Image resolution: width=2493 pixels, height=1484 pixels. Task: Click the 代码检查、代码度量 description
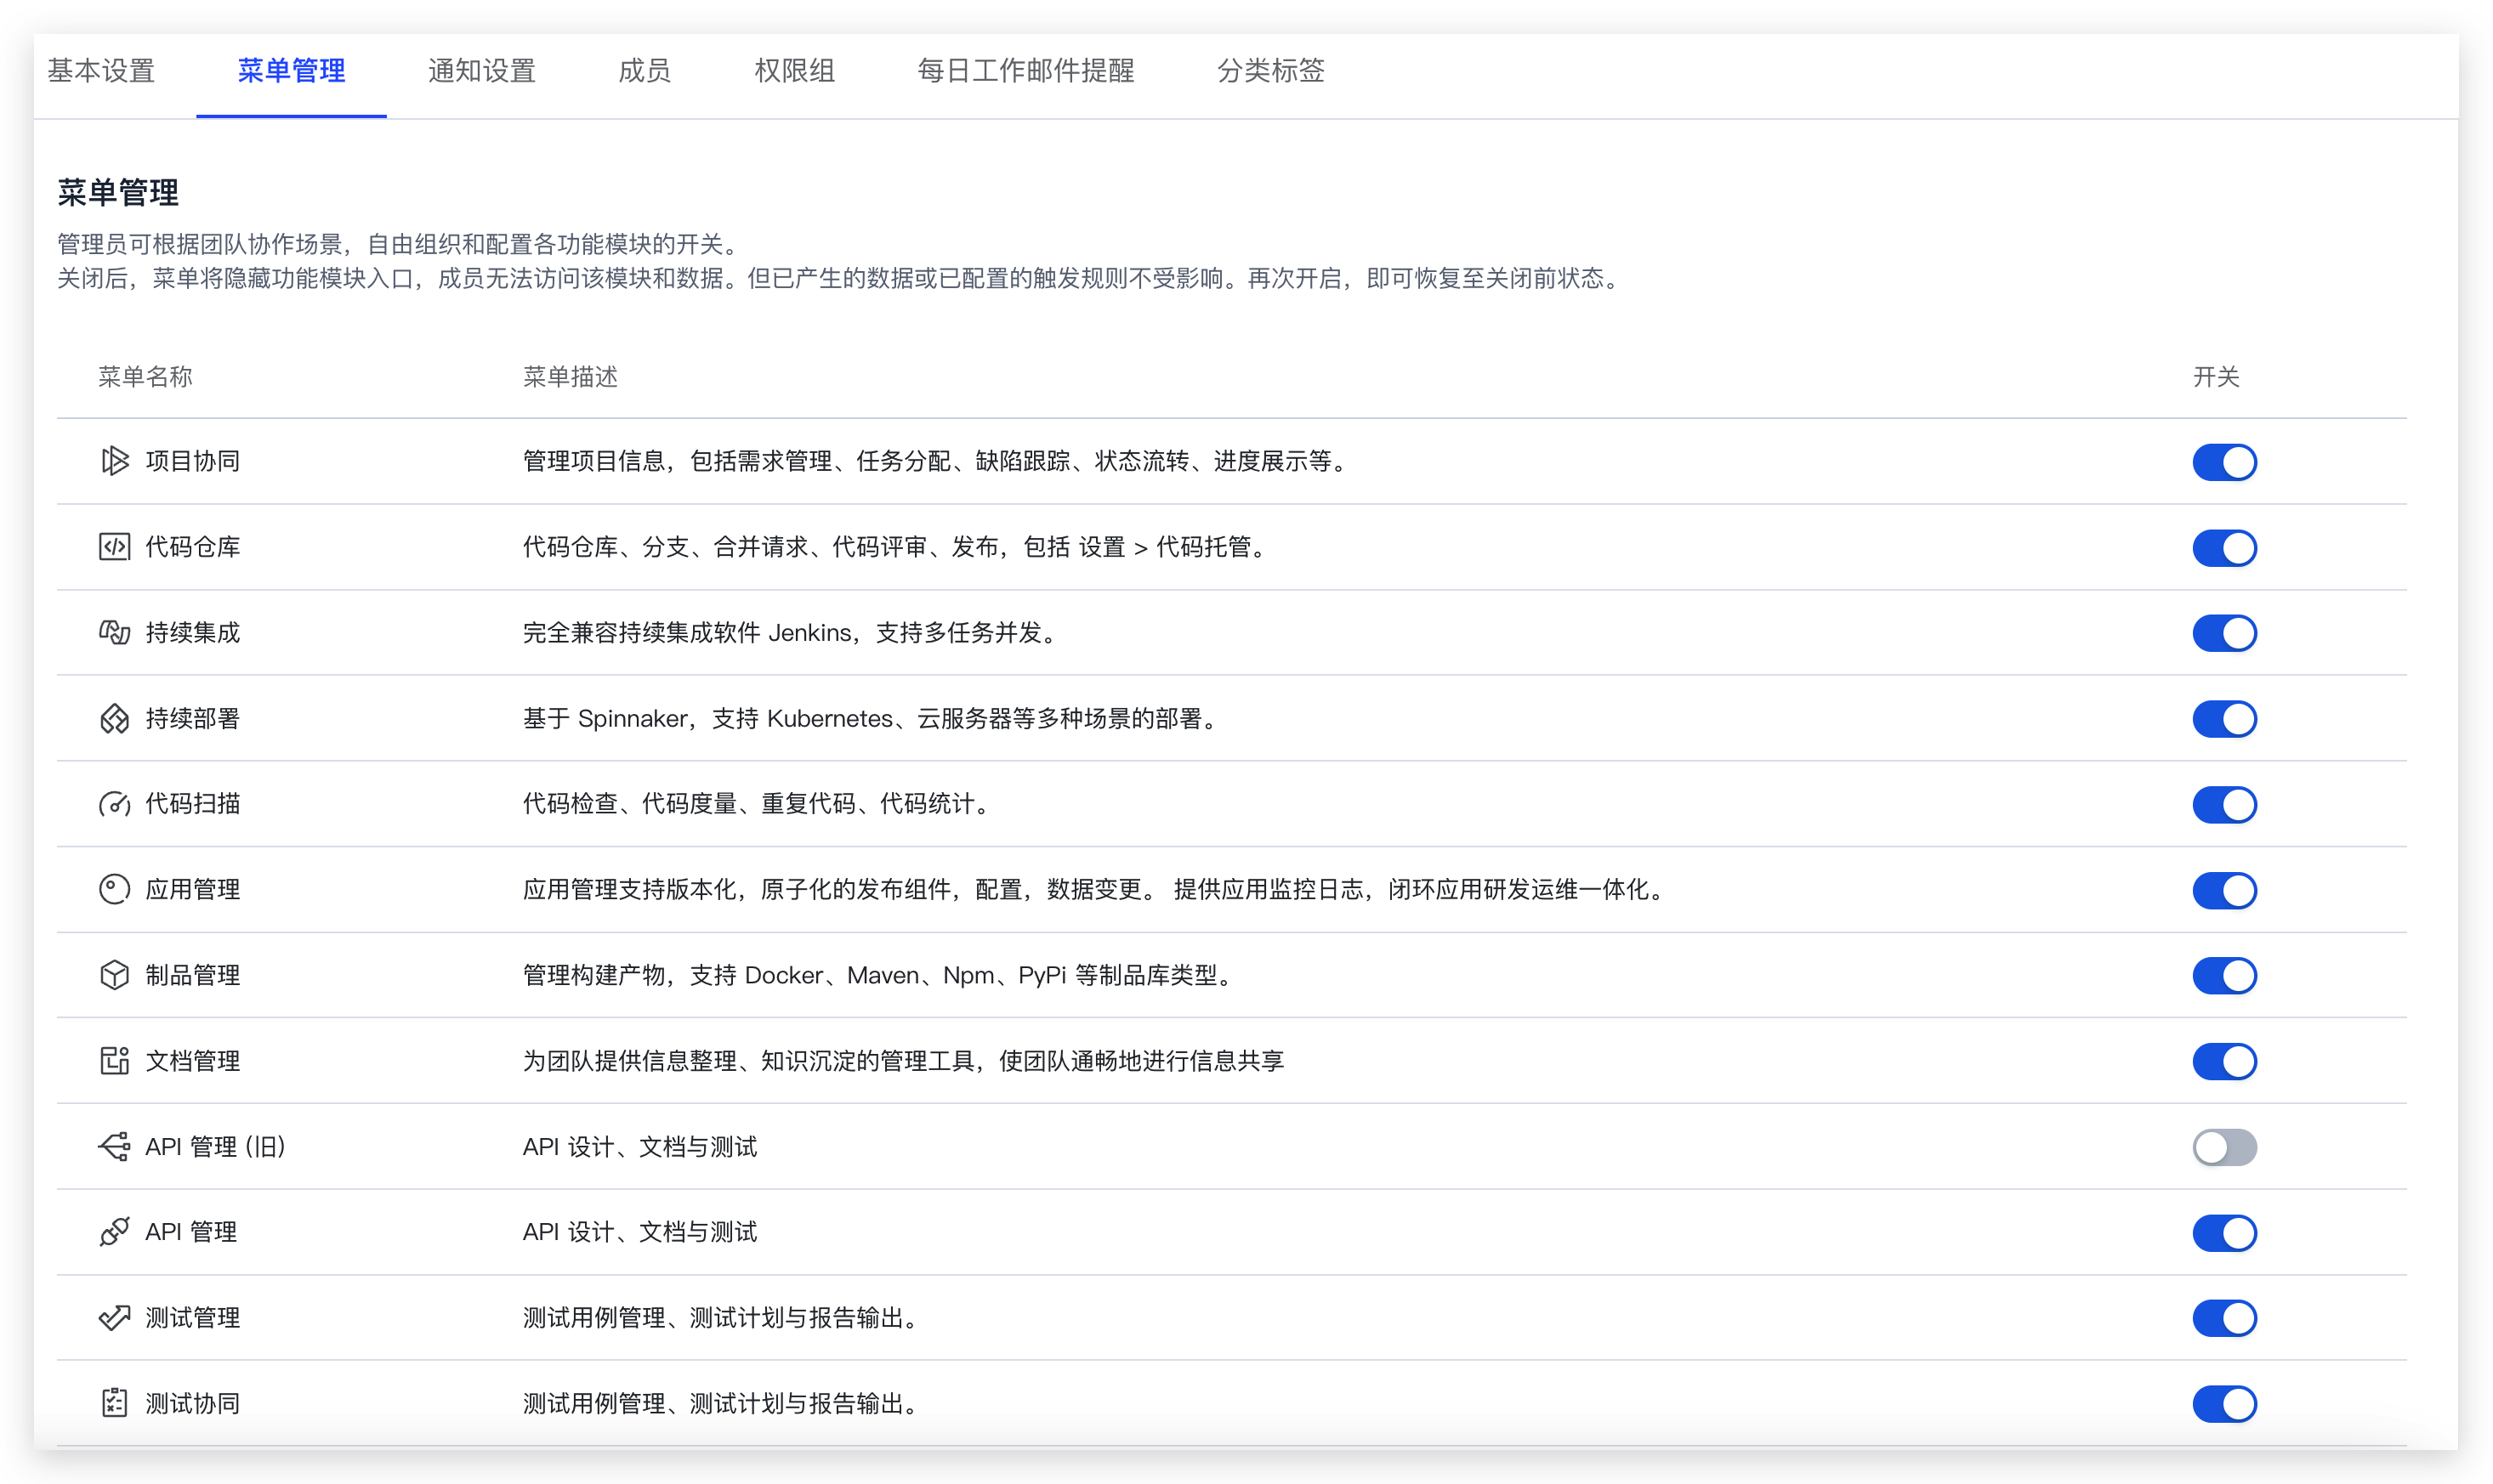pyautogui.click(x=758, y=804)
